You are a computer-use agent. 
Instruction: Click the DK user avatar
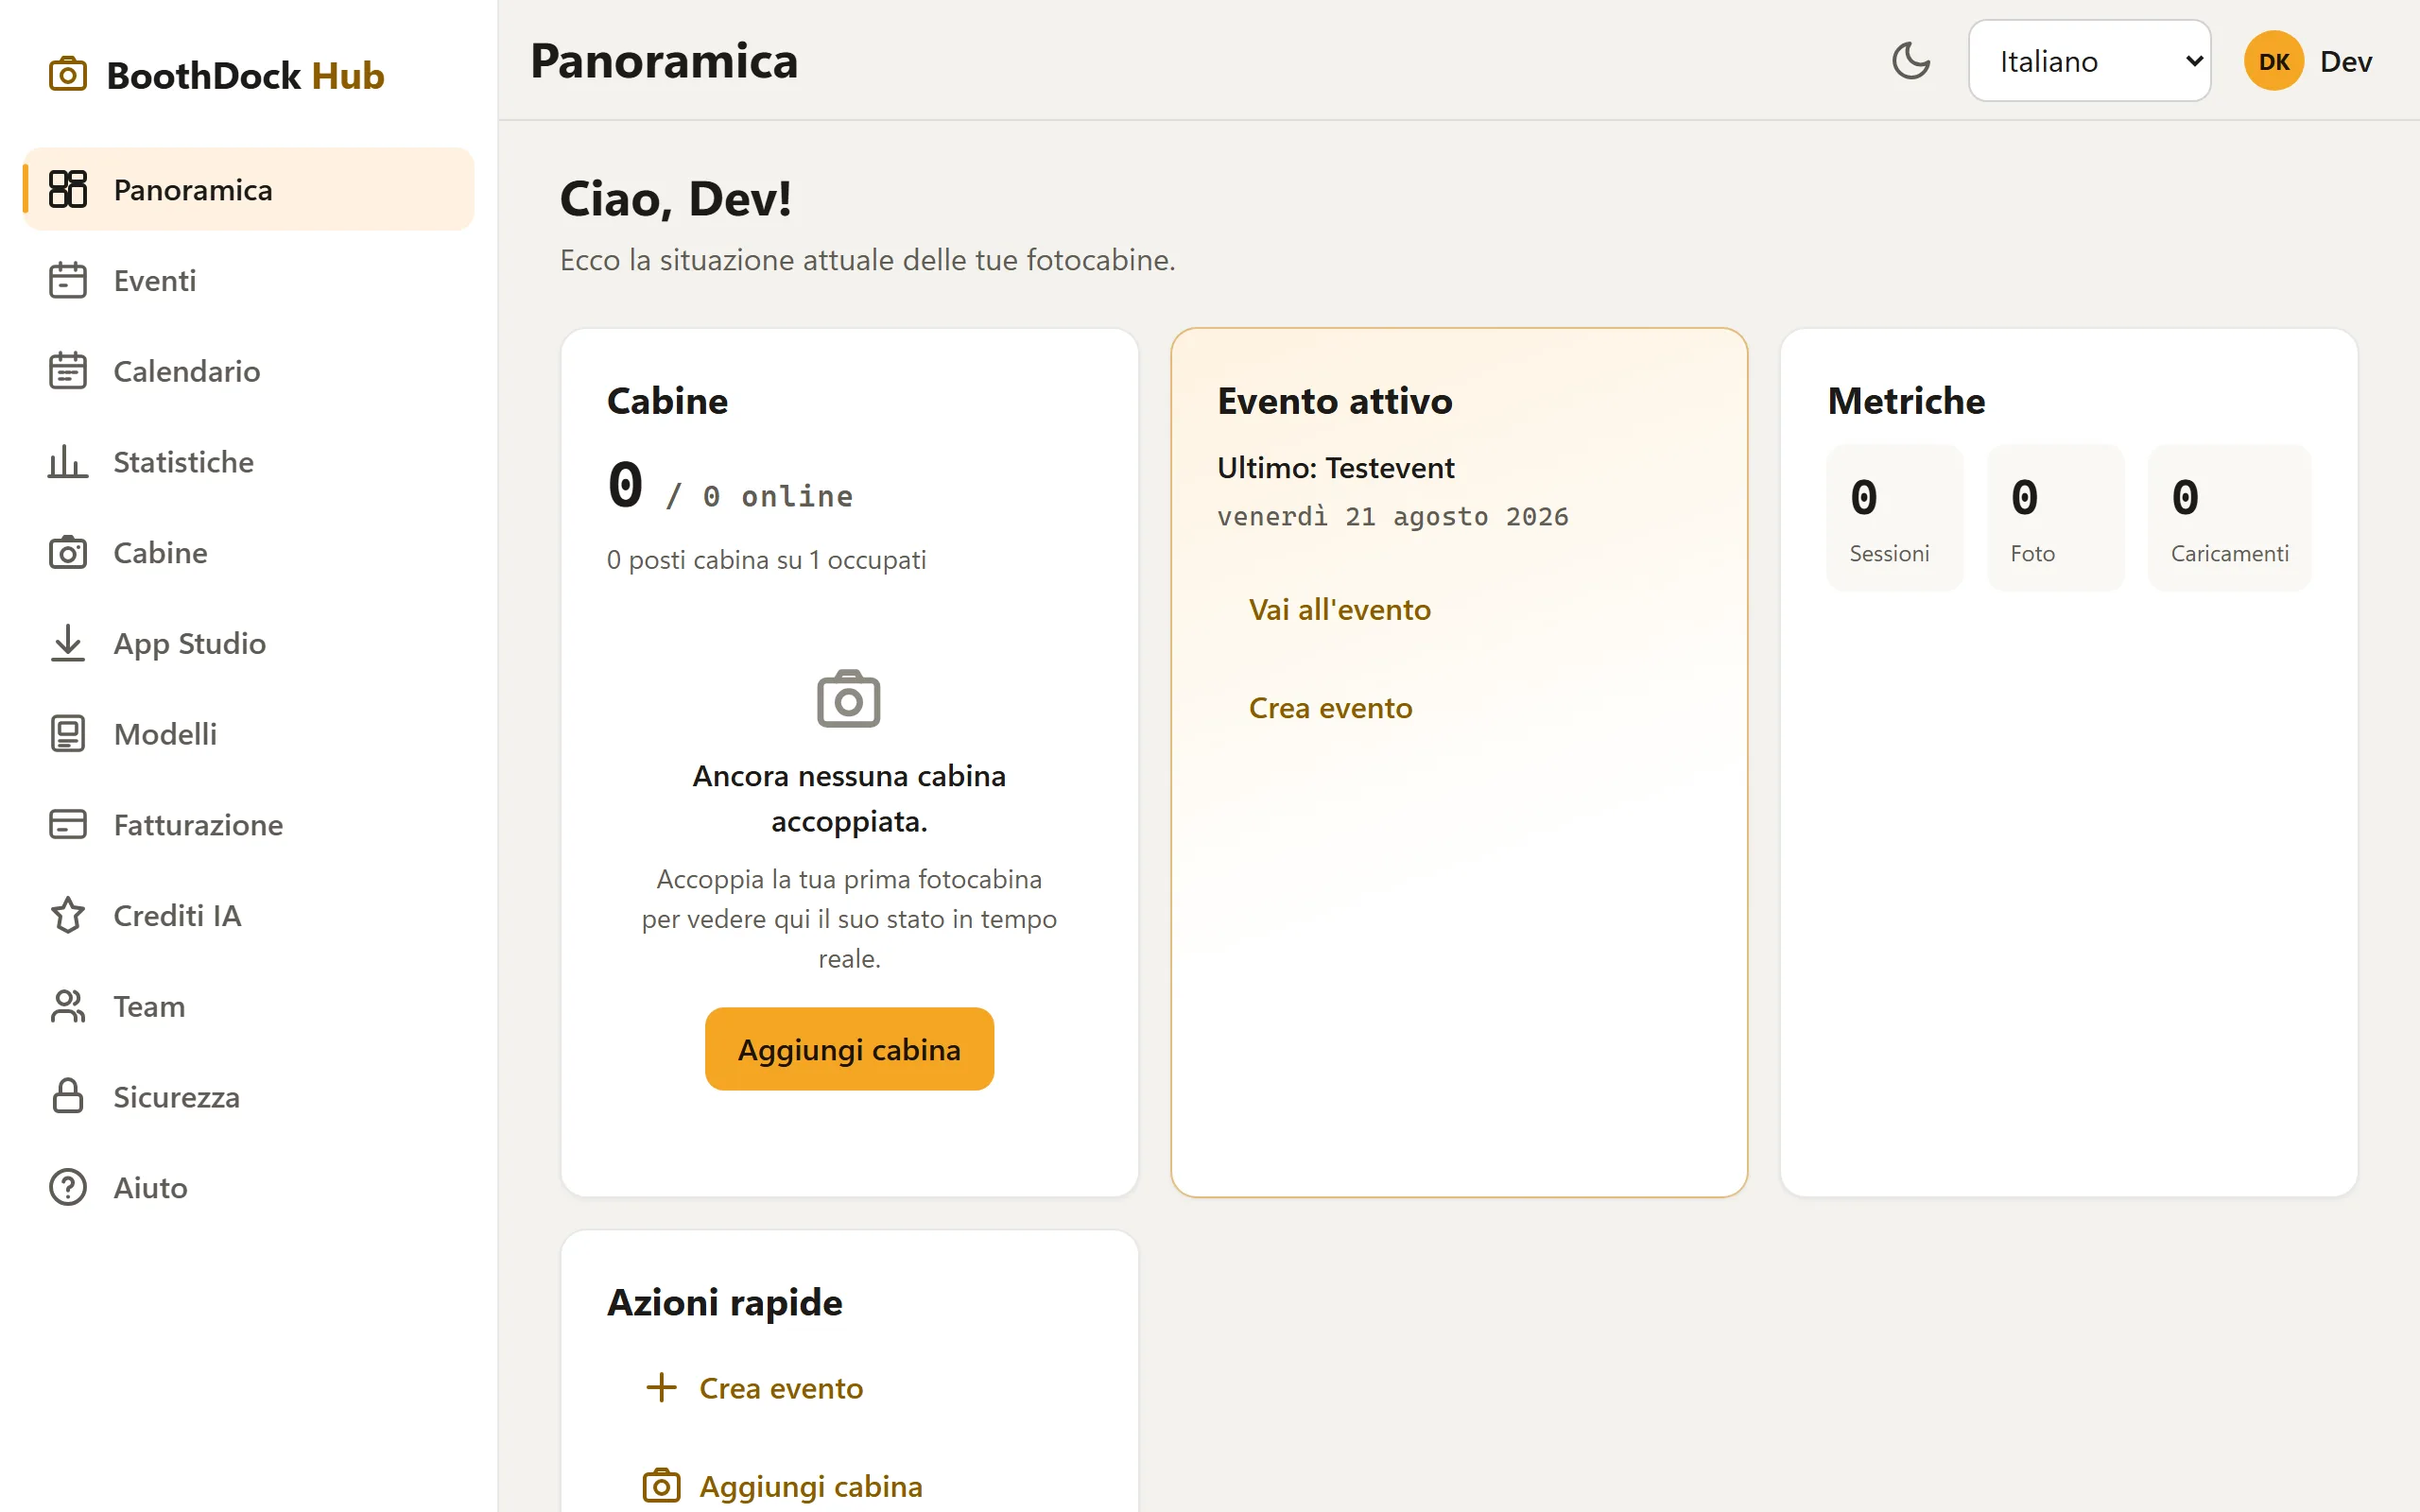click(2274, 61)
